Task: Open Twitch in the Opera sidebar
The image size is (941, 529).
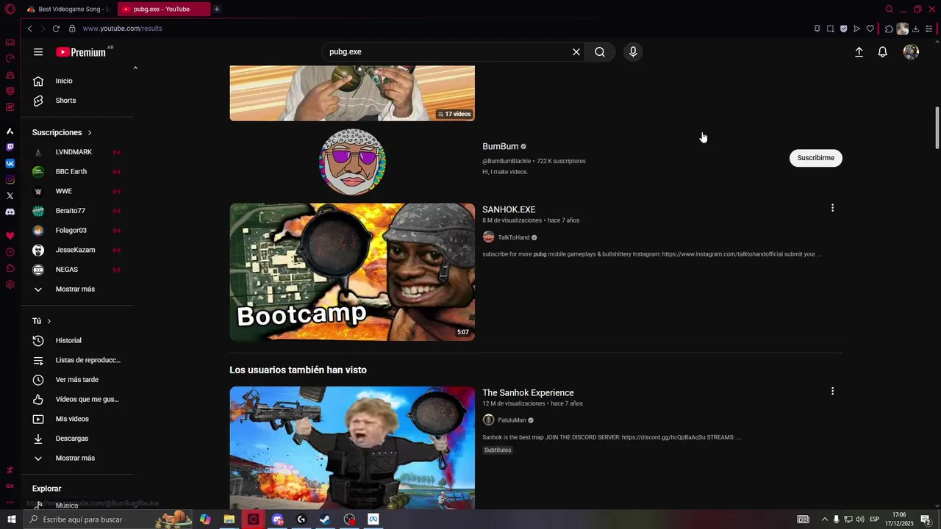Action: click(10, 147)
